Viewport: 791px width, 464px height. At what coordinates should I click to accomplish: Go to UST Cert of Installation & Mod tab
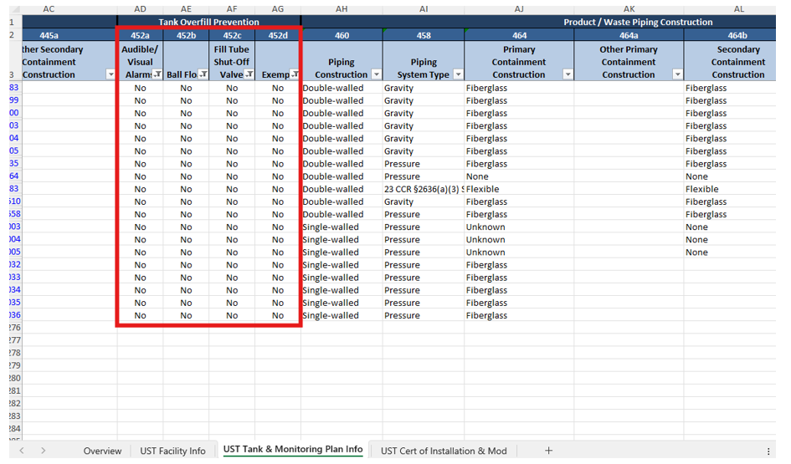click(444, 451)
